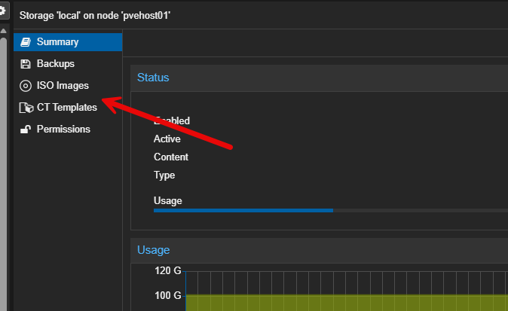
Task: Click the unlock icon beside Permissions
Action: 25,130
